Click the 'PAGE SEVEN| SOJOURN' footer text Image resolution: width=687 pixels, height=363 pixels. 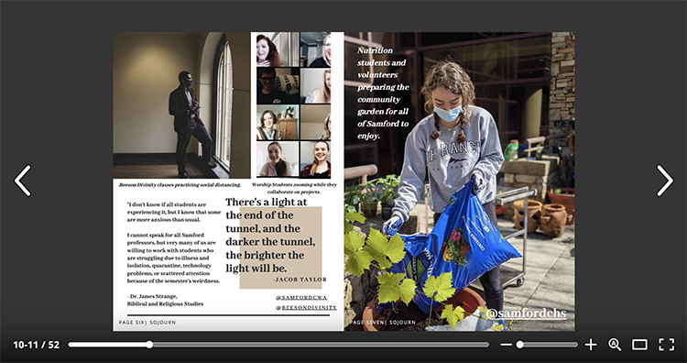383,323
